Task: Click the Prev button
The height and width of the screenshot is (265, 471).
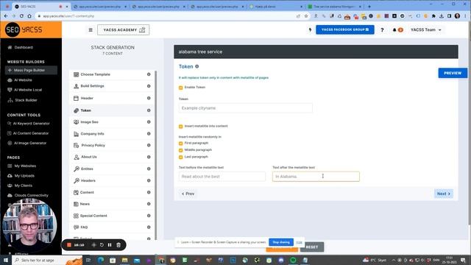Action: pyautogui.click(x=188, y=194)
